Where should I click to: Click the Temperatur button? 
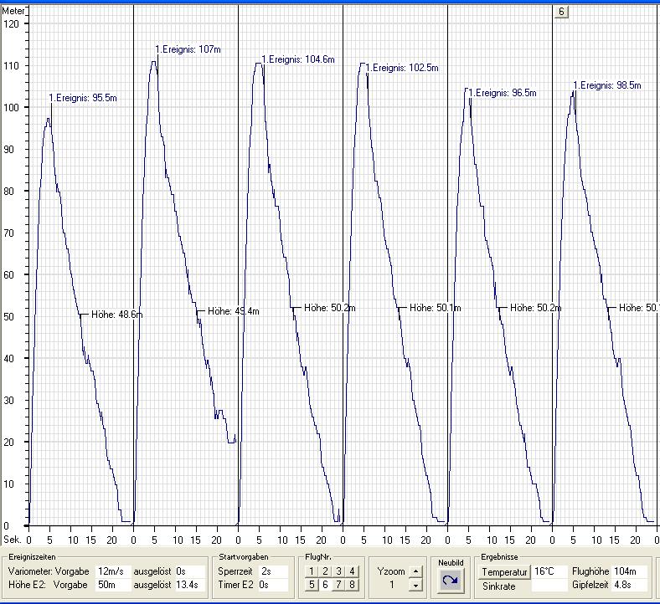[504, 572]
